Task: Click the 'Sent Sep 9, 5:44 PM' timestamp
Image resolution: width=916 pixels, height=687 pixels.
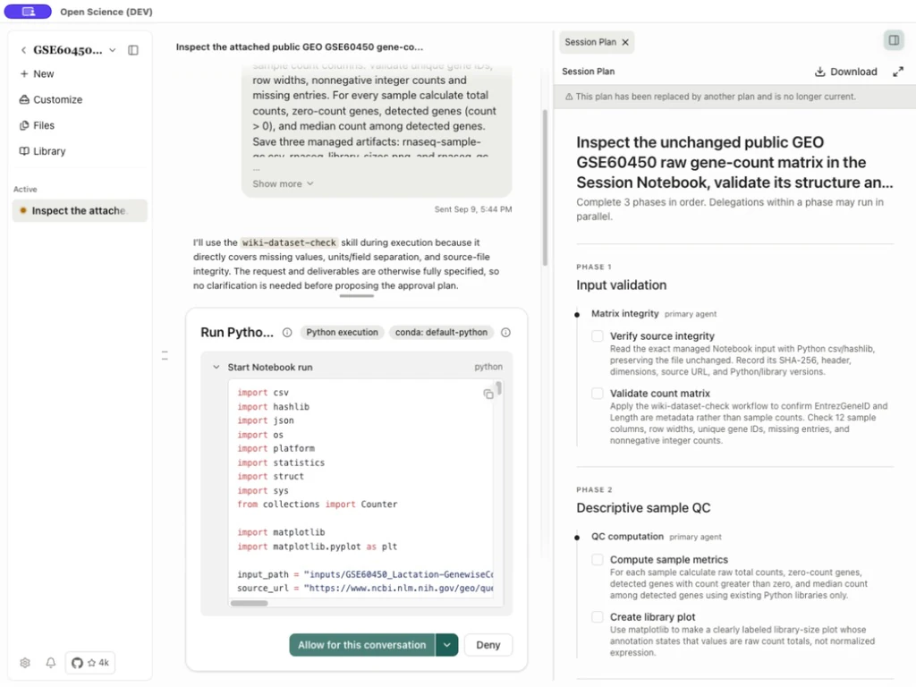Action: click(473, 209)
